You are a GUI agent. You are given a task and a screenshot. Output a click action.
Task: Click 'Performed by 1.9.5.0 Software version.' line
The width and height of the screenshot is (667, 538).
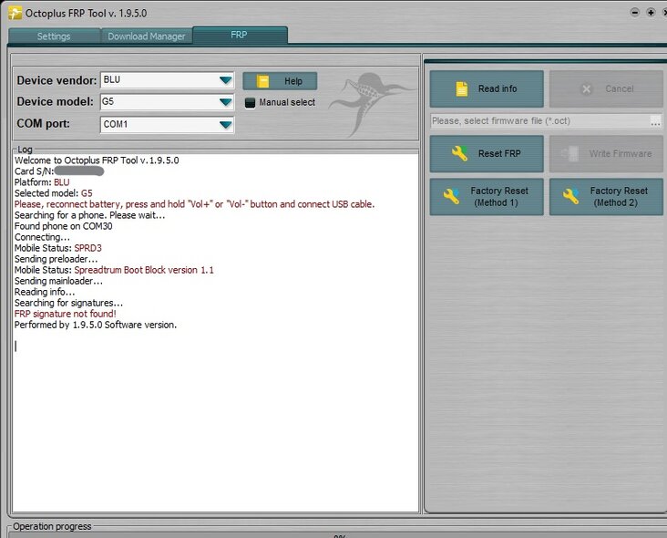[96, 326]
